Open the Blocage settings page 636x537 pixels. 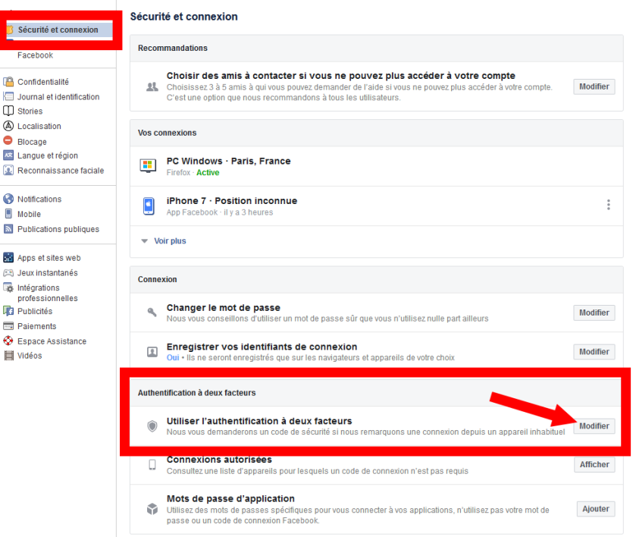coord(32,142)
